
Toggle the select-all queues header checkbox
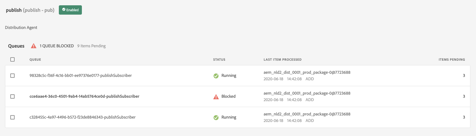tap(12, 59)
